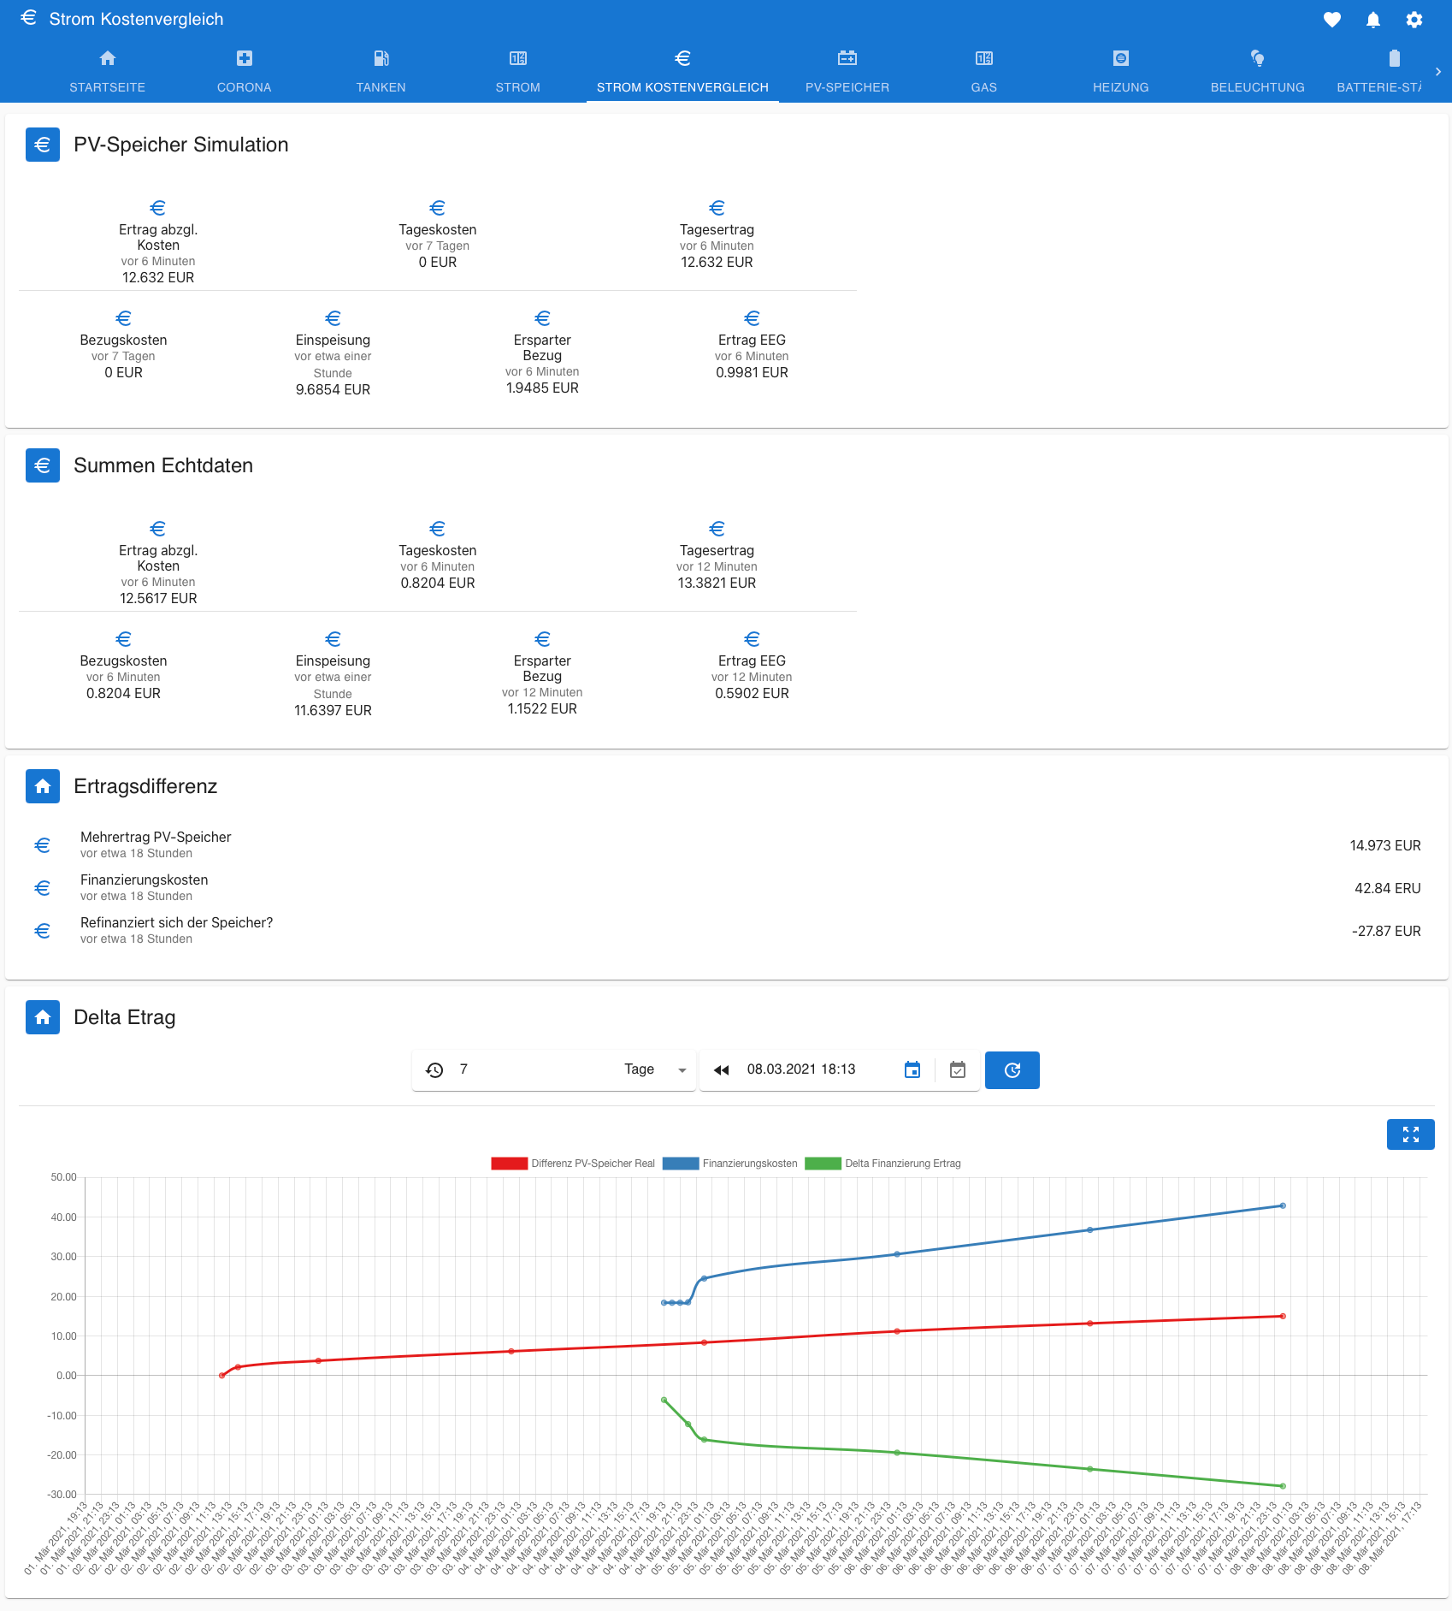Open the favorites heart icon

(x=1331, y=20)
